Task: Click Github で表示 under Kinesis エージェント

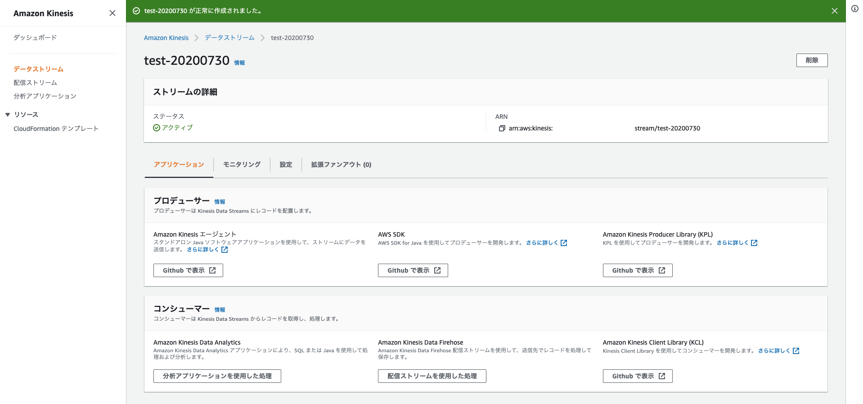Action: (x=188, y=270)
